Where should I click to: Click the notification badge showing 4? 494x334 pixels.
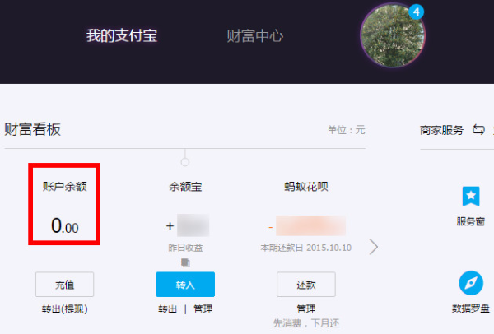[x=417, y=12]
